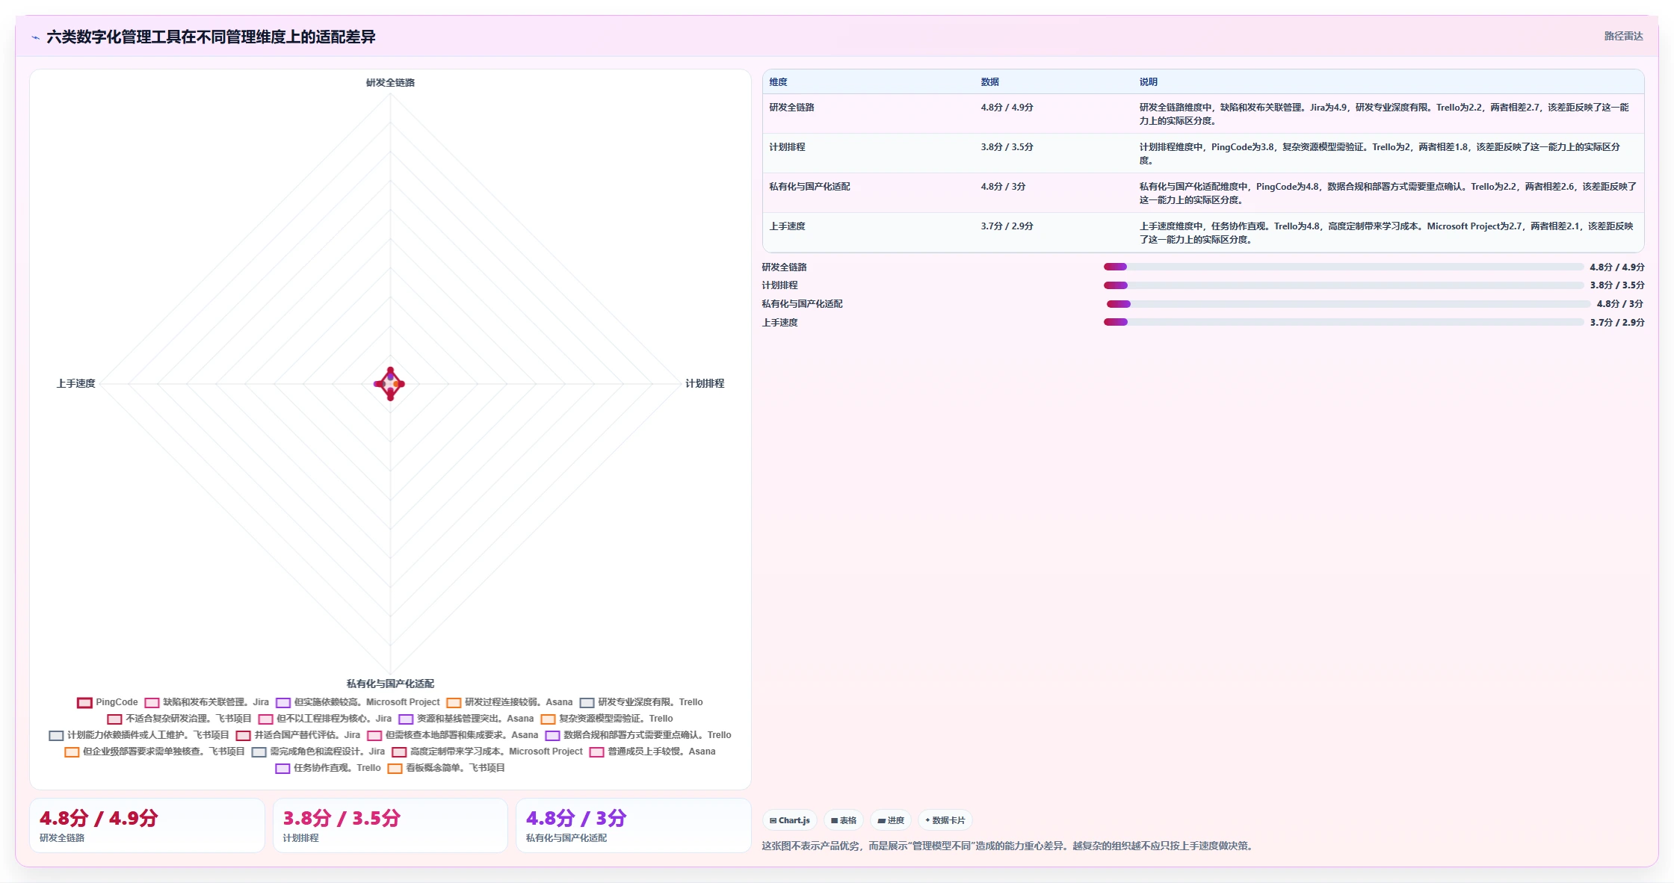Hide series 普通成员上手较慢。Asana
Image resolution: width=1674 pixels, height=883 pixels.
pos(652,752)
